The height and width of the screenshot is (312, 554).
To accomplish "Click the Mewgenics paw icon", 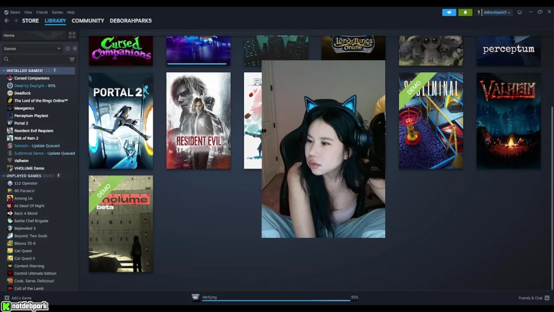I will (10, 108).
